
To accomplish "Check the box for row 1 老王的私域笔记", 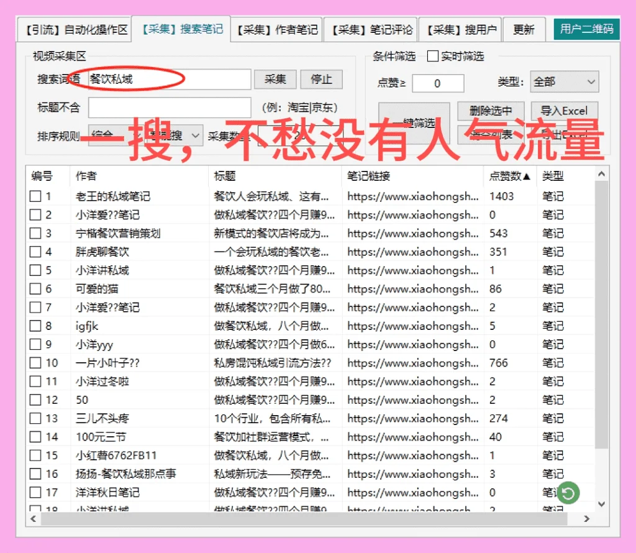I will tap(35, 196).
